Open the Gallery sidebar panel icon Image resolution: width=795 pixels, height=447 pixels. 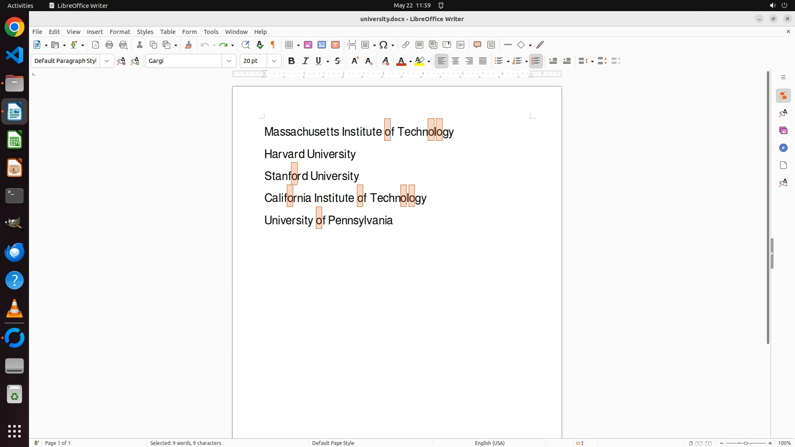tap(783, 130)
